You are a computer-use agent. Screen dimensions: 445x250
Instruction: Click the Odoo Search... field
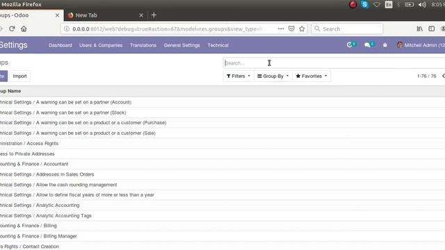(334, 63)
